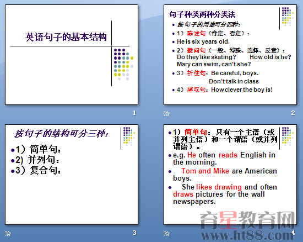Click the dot pattern graphic on slide 3
303x242 pixels.
129,136
